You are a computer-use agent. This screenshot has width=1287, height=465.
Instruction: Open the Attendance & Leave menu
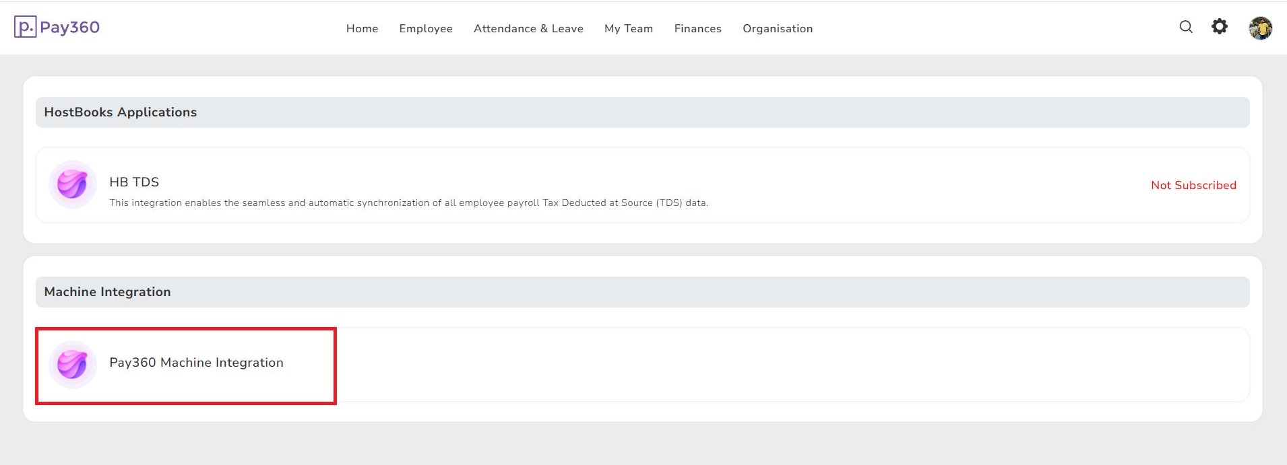tap(528, 28)
